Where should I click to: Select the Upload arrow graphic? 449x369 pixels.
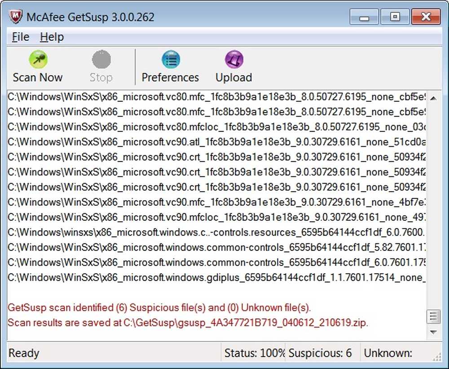pos(233,58)
